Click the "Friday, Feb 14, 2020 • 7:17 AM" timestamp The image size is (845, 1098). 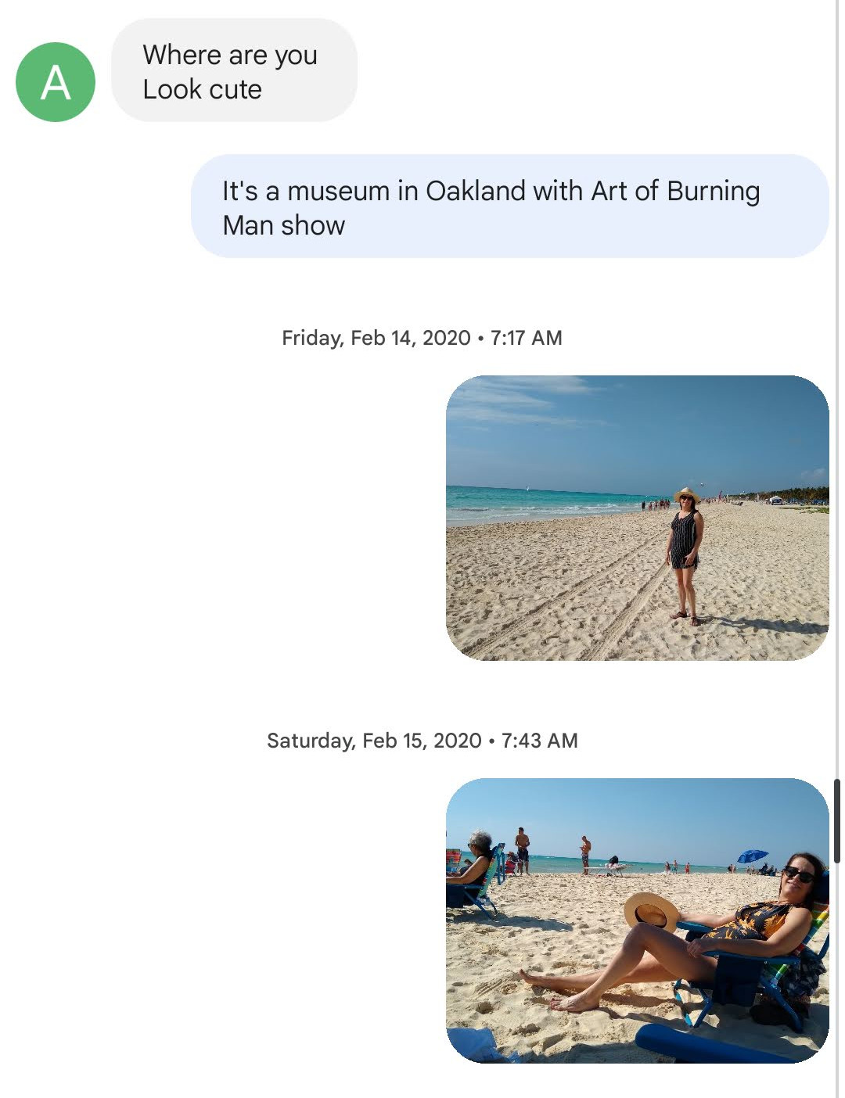click(x=422, y=338)
